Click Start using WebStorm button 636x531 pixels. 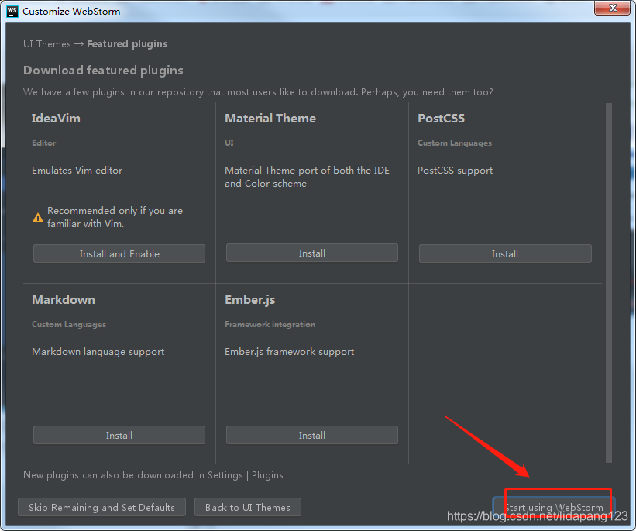(554, 508)
